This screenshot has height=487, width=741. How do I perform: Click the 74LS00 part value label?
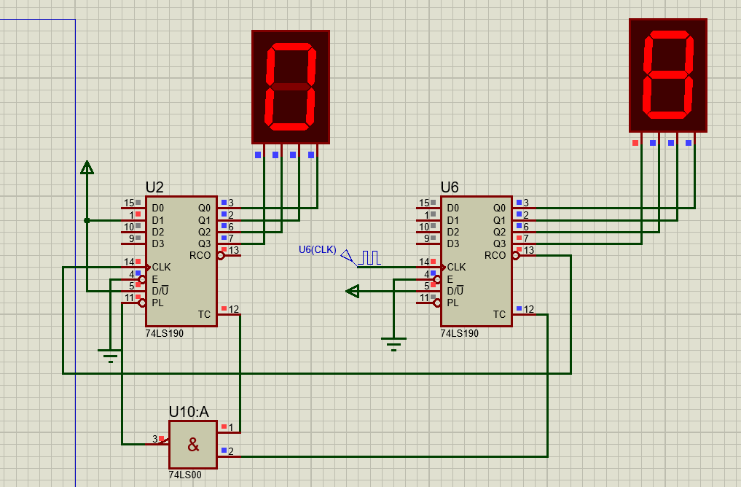click(x=185, y=475)
